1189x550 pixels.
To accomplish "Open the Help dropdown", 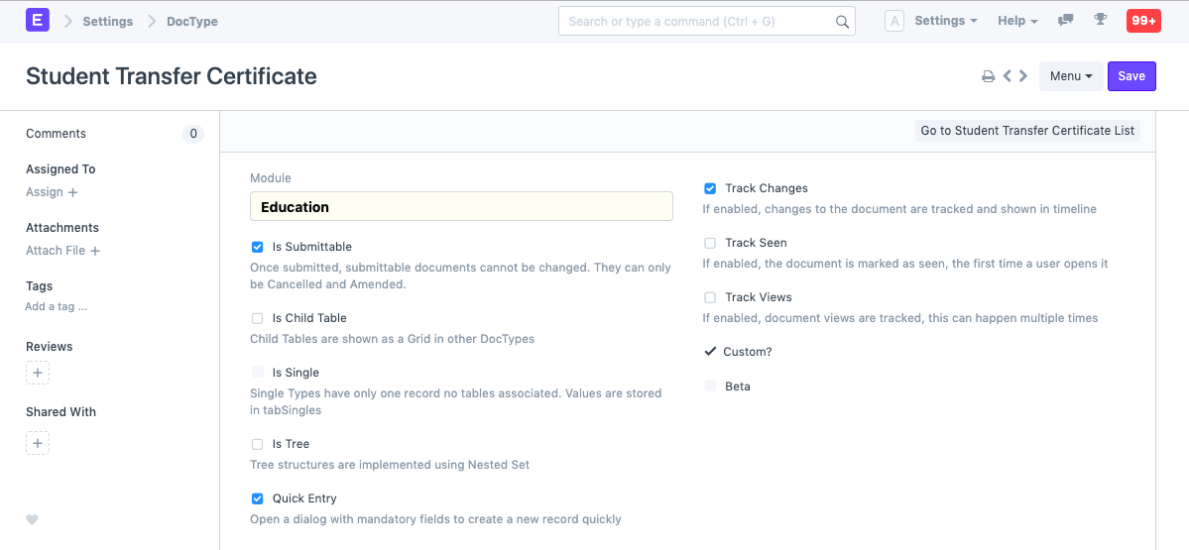I will pos(1017,21).
